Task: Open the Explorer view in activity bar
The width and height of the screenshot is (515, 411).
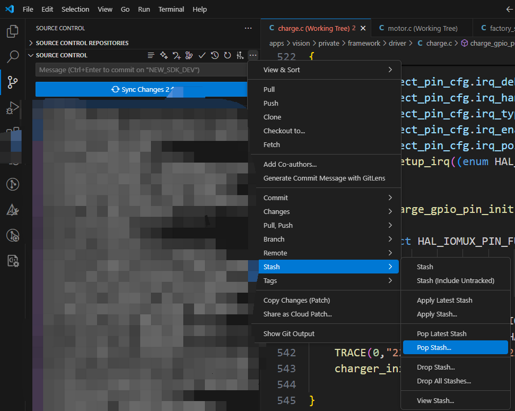Action: [12, 31]
